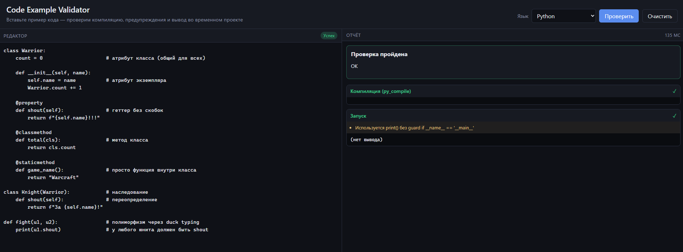683x252 pixels.
Task: Click the checkmark icon in Компиляция row
Action: click(674, 91)
